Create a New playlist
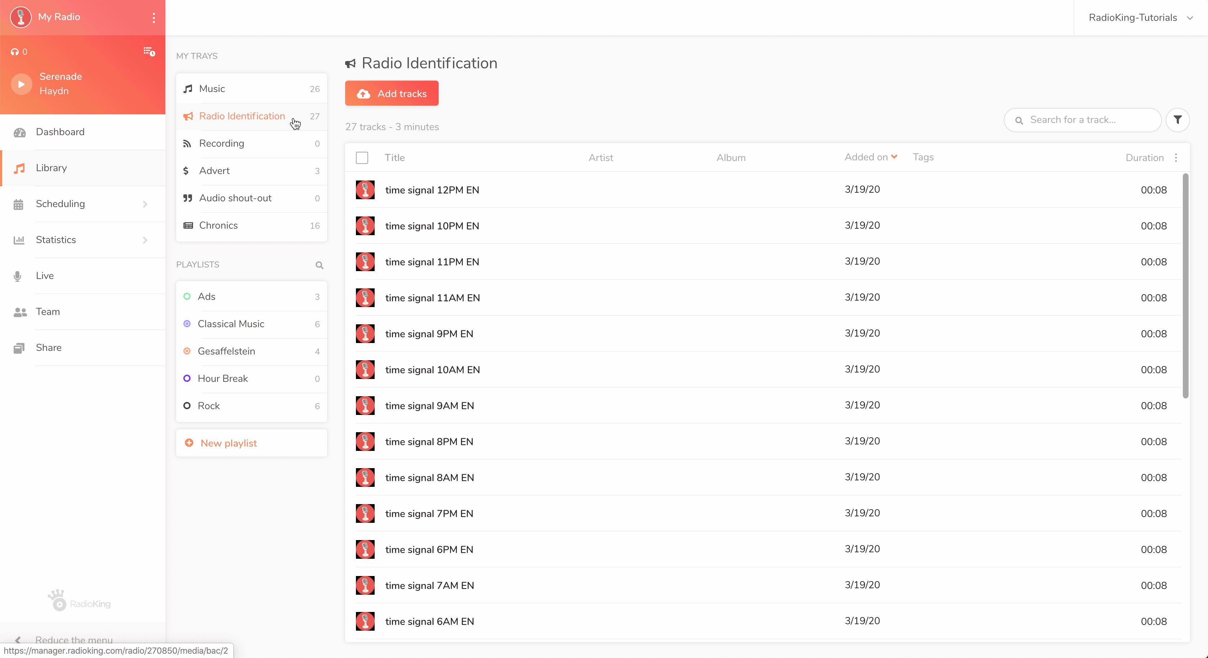Screen dimensions: 1208x658 (251, 443)
